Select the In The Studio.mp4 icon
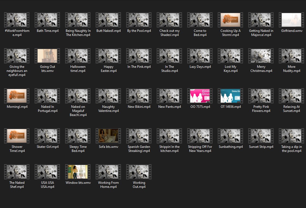The image size is (306, 208). [x=169, y=56]
